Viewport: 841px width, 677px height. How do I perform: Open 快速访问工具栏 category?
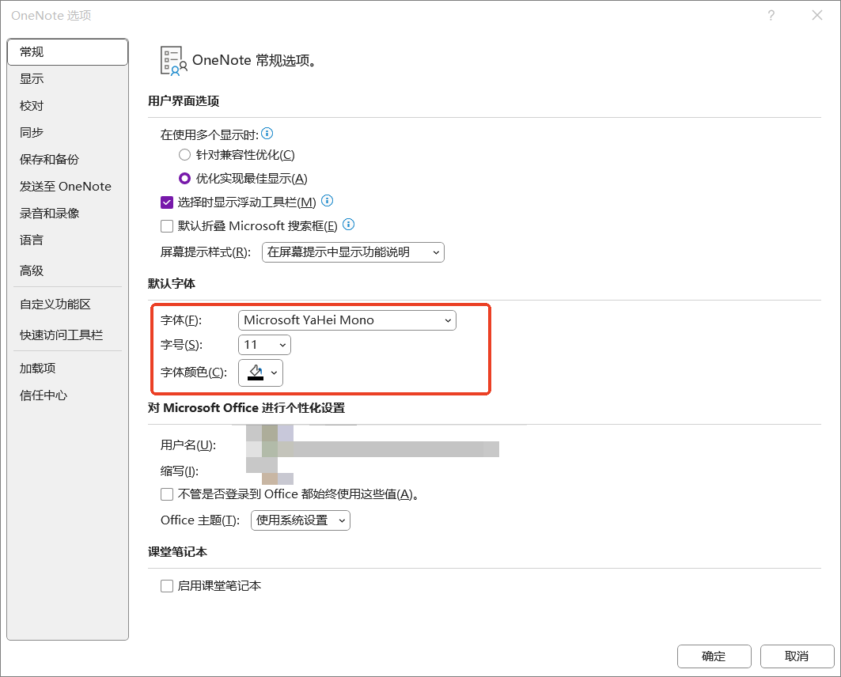(x=67, y=335)
